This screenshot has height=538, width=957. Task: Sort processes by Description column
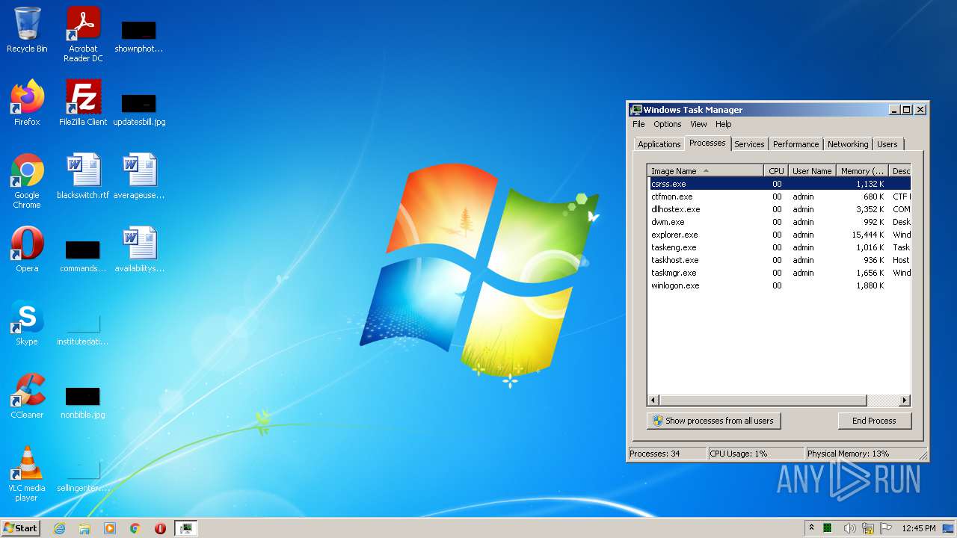[x=900, y=171]
